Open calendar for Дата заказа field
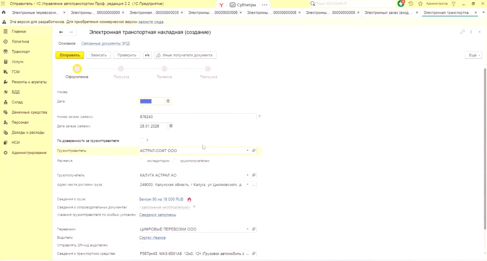 coord(171,126)
